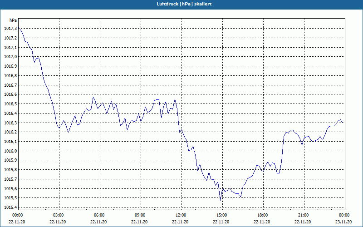Viewport: 363px width, 227px height.
Task: Select the 1016,8 axis value
Action: [10, 75]
